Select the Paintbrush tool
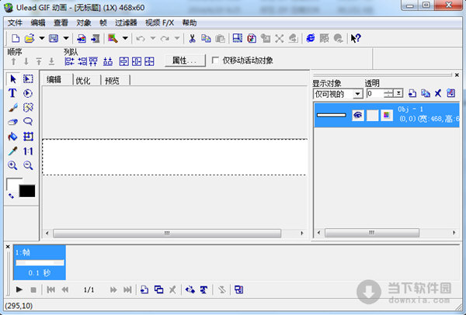This screenshot has height=315, width=466. [12, 108]
